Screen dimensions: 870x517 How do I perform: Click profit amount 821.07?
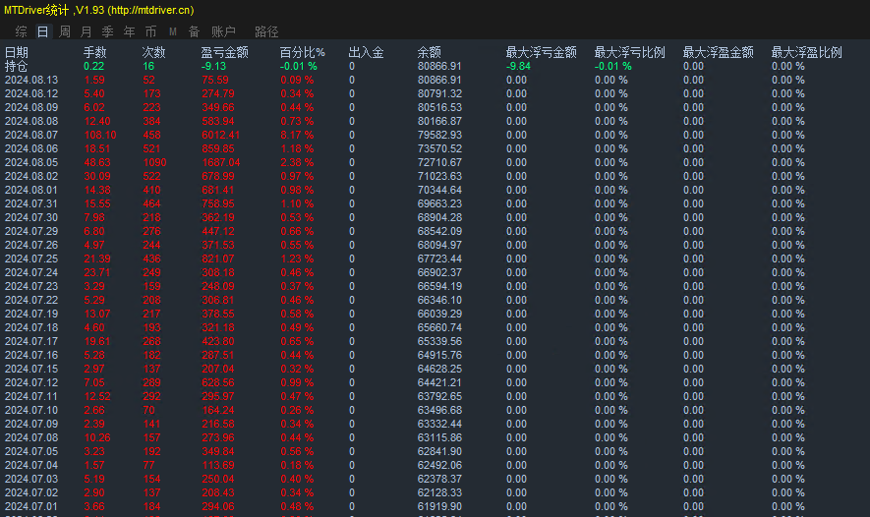[218, 258]
